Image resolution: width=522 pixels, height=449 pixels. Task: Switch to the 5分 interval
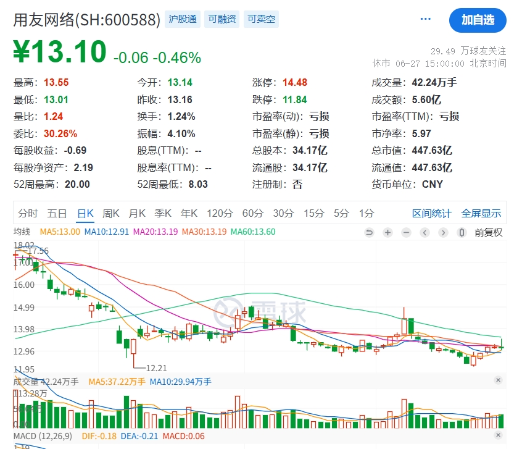[x=342, y=213]
